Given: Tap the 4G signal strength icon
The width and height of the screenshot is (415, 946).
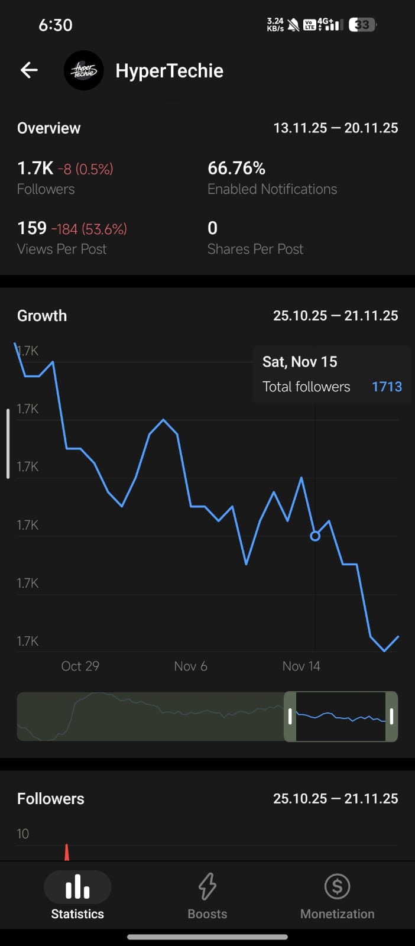Looking at the screenshot, I should point(330,25).
